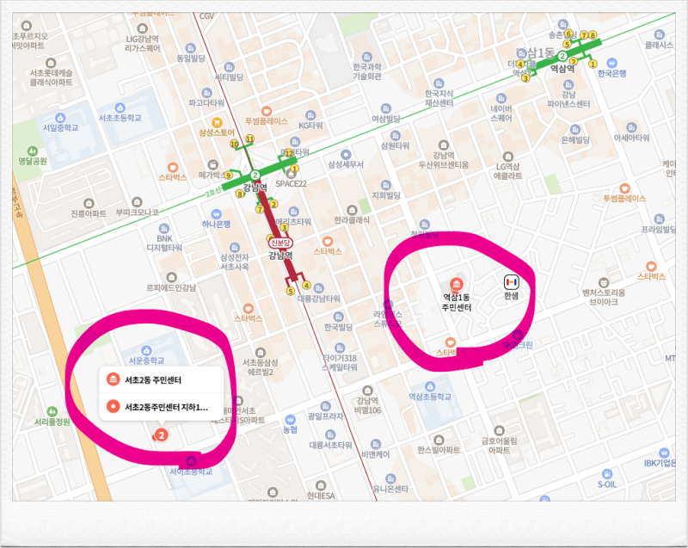
Task: Click the 서리풀정원 park icon
Action: pyautogui.click(x=52, y=411)
